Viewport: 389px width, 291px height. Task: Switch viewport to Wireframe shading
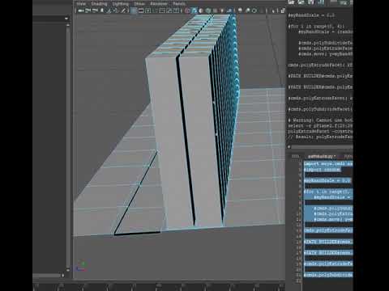[187, 11]
